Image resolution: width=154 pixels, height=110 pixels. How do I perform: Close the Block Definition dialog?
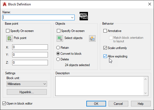coord(150,4)
